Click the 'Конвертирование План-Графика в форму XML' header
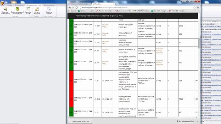This screenshot has height=124, width=221. pyautogui.click(x=99, y=16)
